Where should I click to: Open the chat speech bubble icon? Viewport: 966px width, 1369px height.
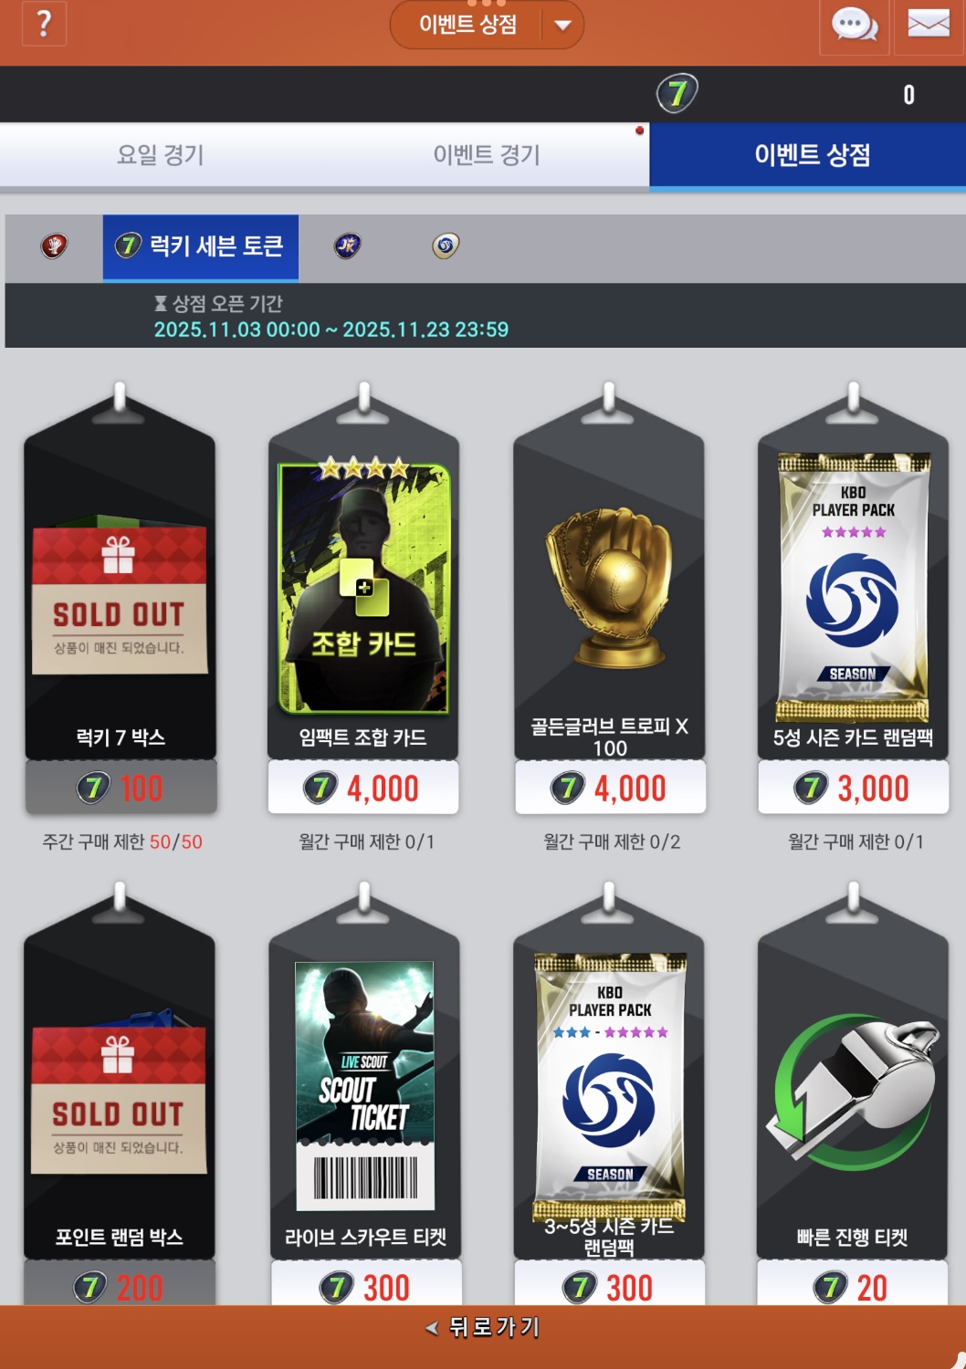(854, 25)
